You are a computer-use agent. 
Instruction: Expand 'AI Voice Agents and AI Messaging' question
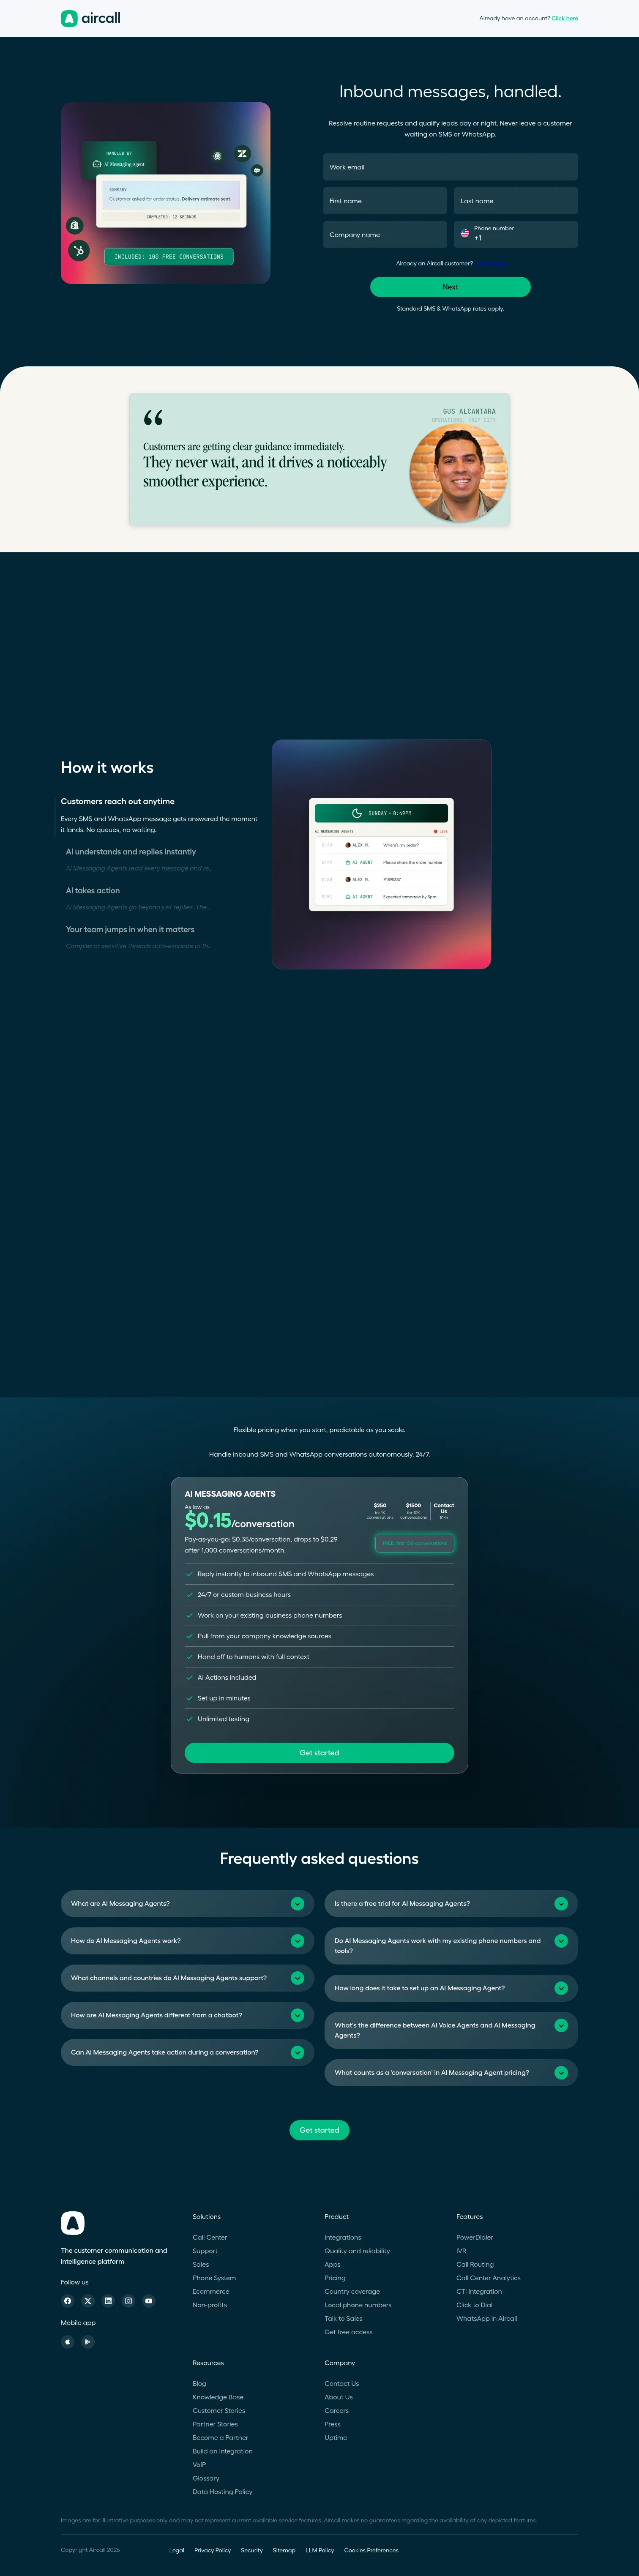451,2030
